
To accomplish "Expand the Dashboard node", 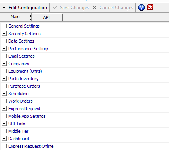I will coord(4,139).
